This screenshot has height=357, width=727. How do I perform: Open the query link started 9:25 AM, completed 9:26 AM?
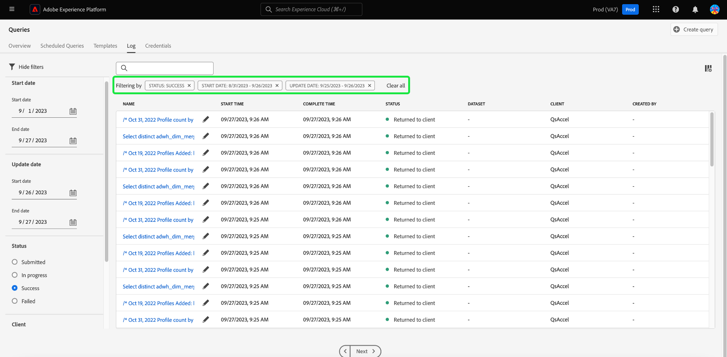point(158,220)
